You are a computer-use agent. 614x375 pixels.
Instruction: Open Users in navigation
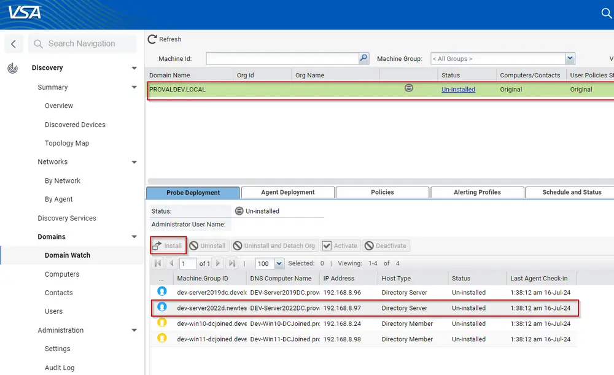coord(53,311)
